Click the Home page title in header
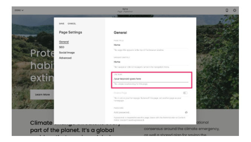This screenshot has width=251, height=142. click(125, 9)
